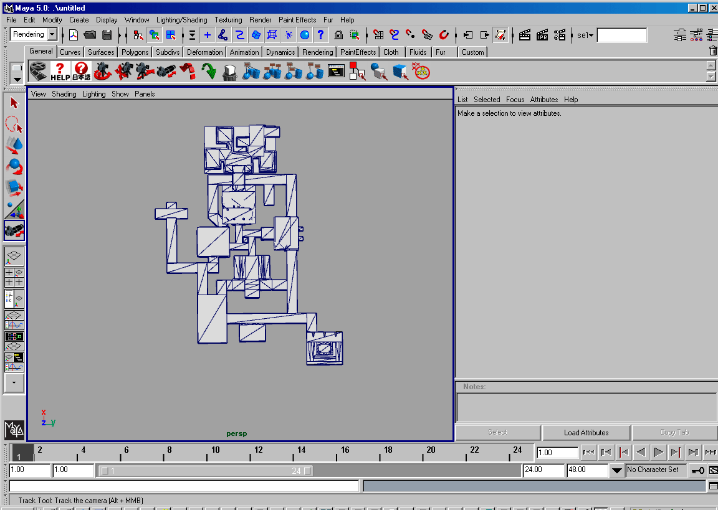Click the save scene floppy icon
This screenshot has width=718, height=510.
pos(107,35)
